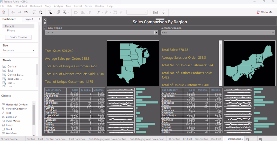Click the Save toolbar icon

tap(34, 12)
